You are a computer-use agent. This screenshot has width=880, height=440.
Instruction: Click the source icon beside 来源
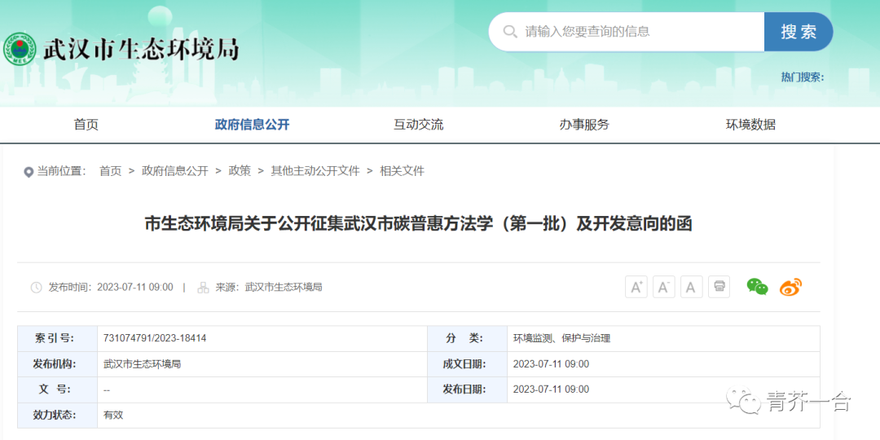(203, 288)
